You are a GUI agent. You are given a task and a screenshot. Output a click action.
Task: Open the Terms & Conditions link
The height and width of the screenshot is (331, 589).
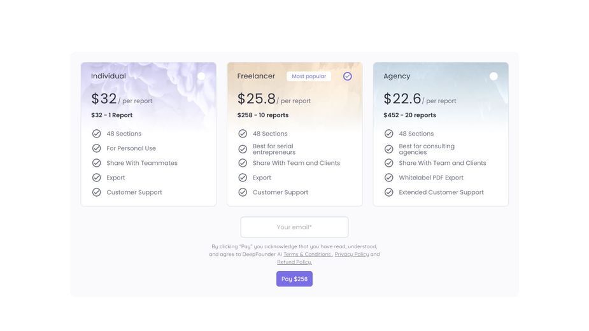click(x=308, y=255)
